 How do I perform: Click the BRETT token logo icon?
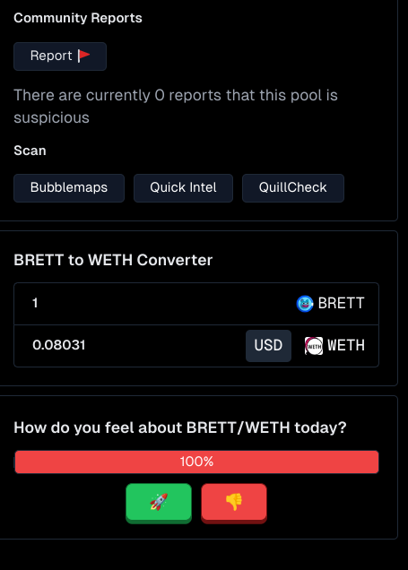pyautogui.click(x=305, y=304)
